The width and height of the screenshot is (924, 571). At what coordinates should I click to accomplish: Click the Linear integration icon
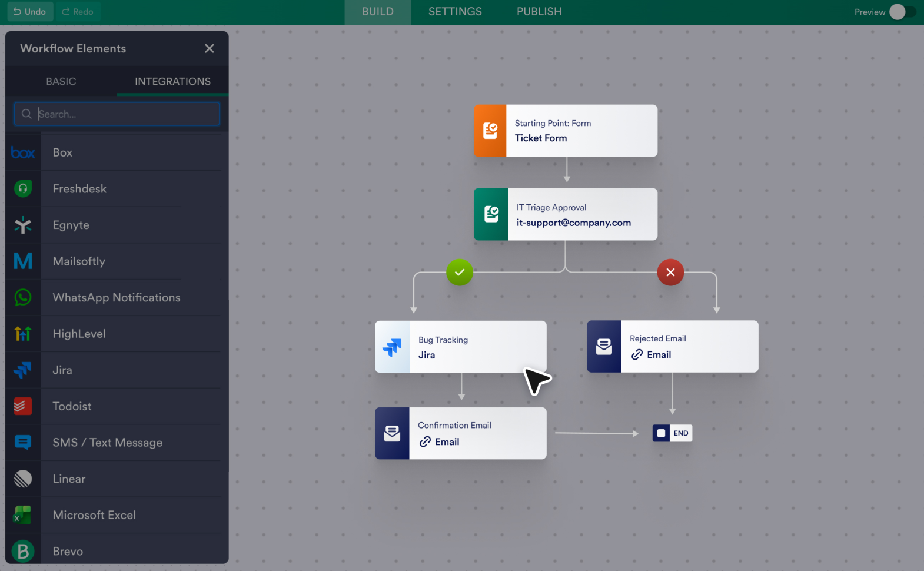click(23, 479)
